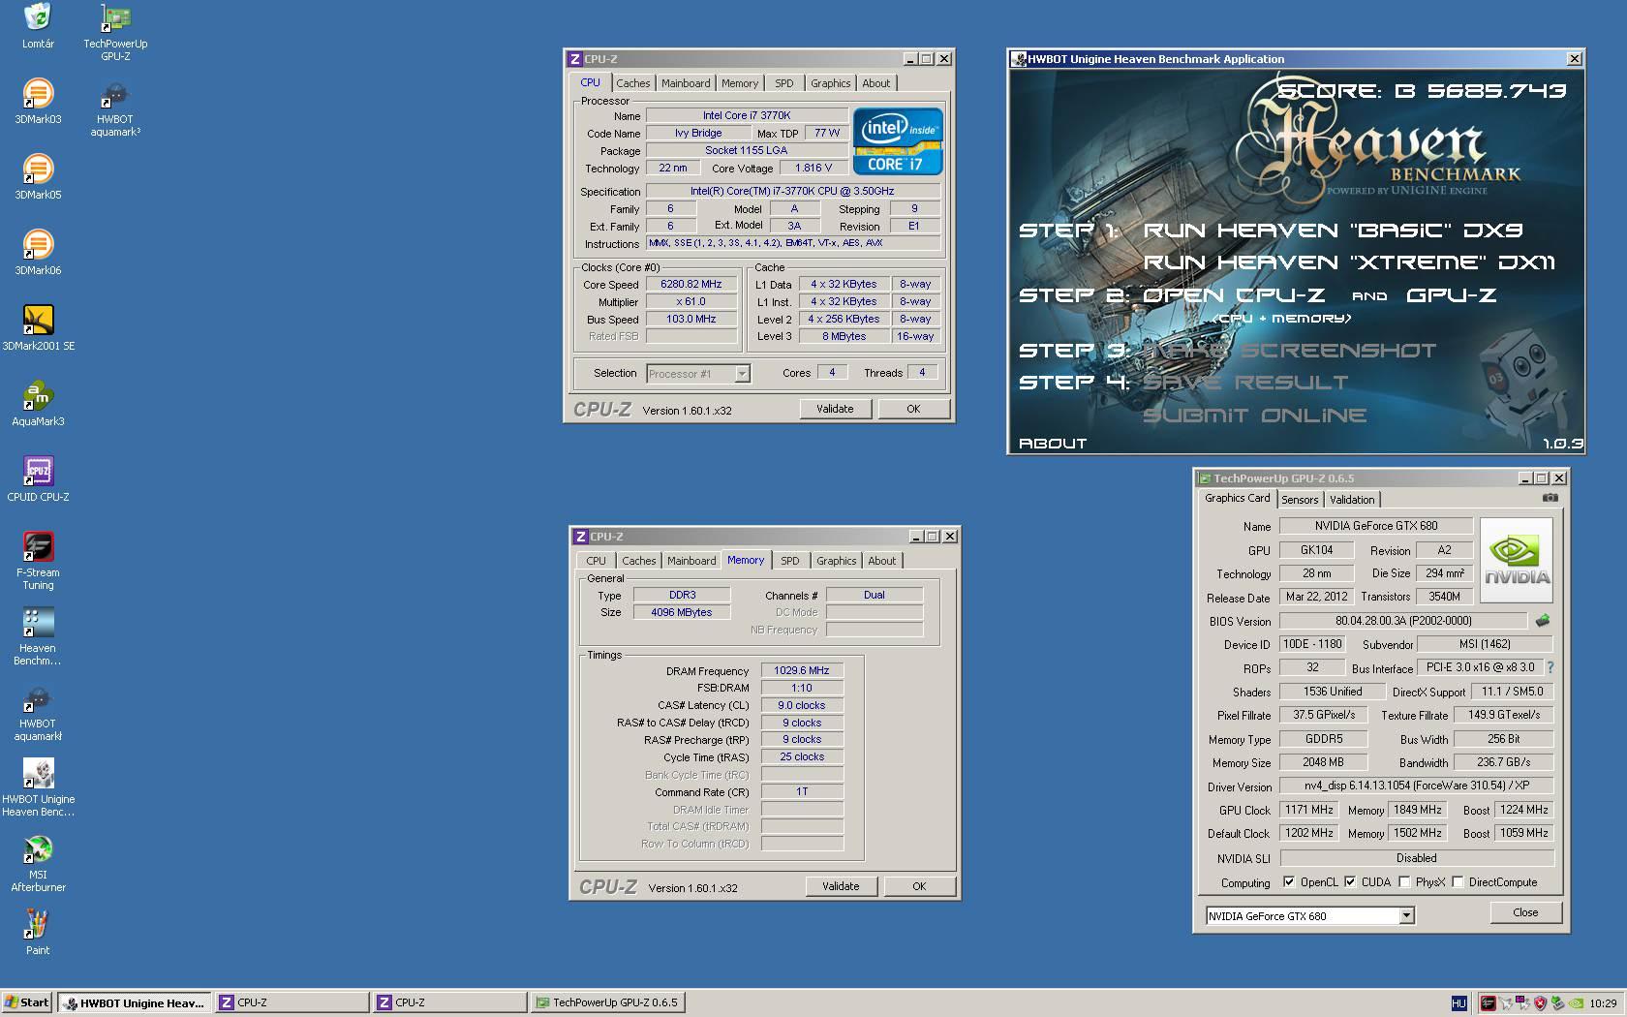The image size is (1627, 1017).
Task: Select the MSI Afterburner desktop icon
Action: [38, 863]
